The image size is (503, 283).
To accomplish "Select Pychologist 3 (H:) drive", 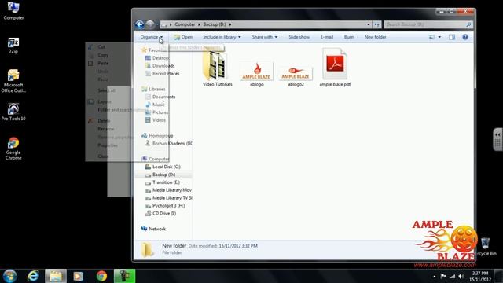I will click(165, 206).
